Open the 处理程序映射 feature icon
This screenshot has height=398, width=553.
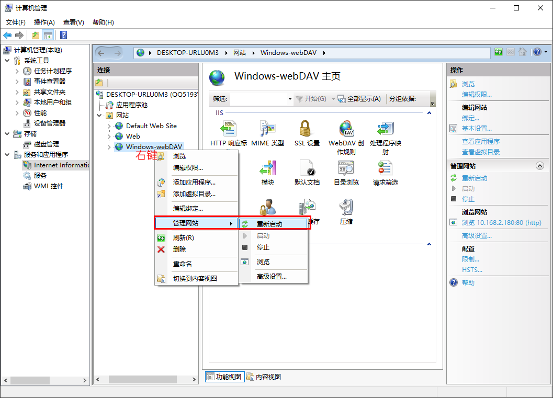386,129
